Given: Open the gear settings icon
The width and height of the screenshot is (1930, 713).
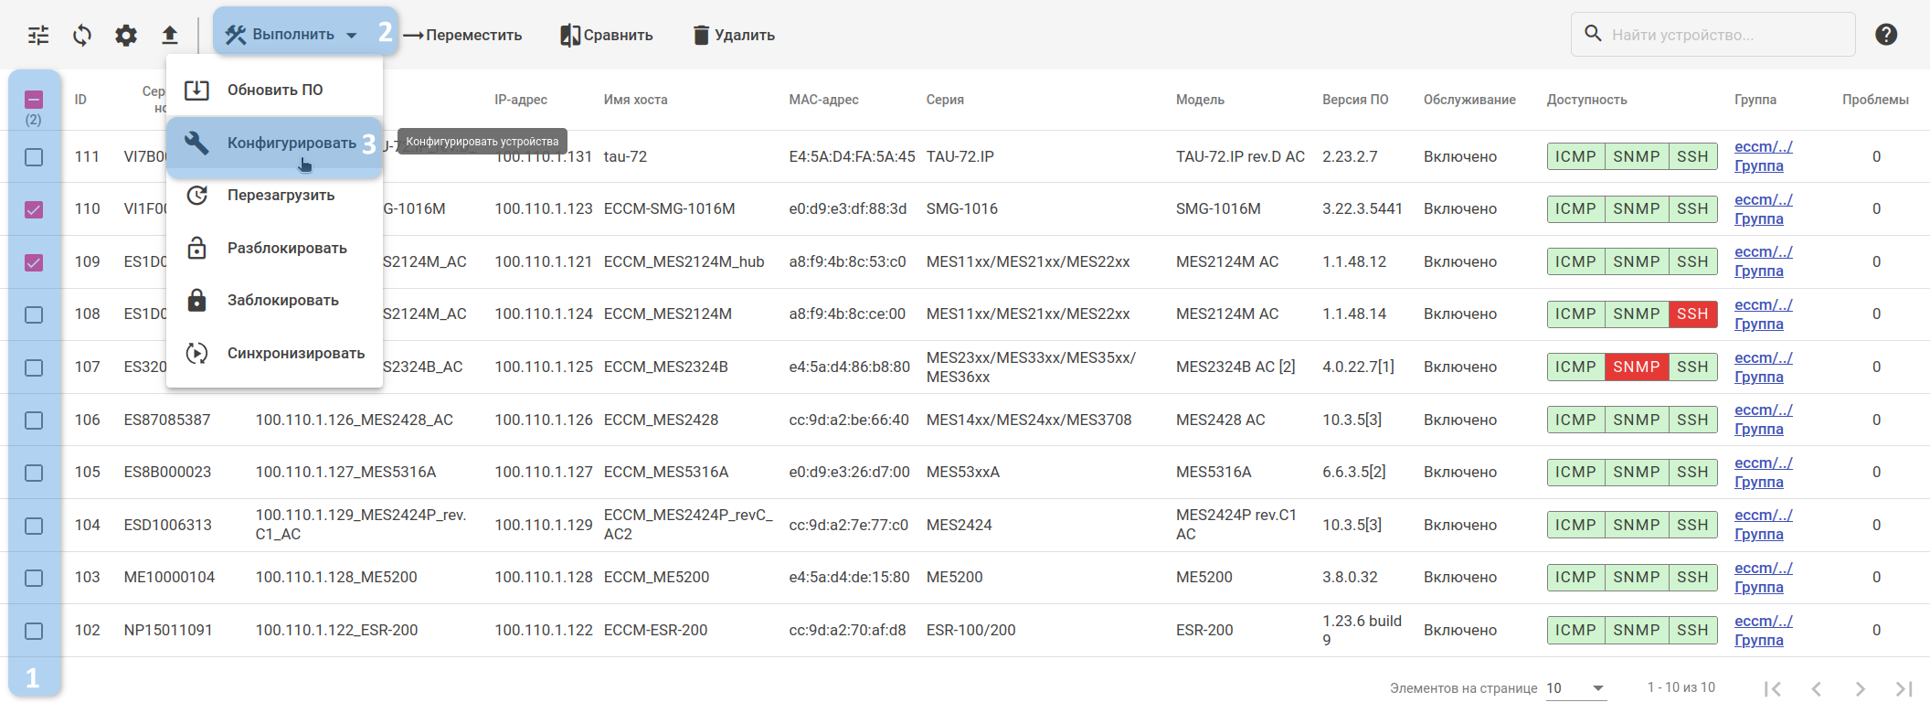Looking at the screenshot, I should (x=126, y=36).
